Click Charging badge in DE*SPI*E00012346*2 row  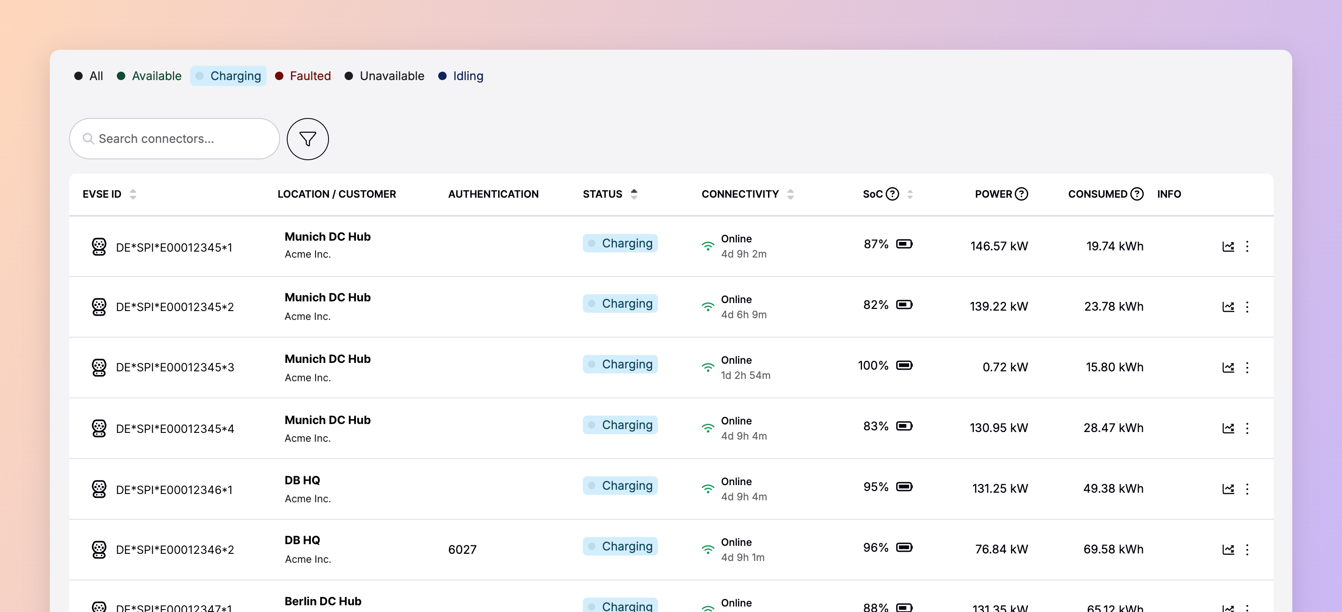tap(620, 546)
